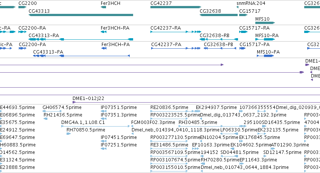Screen dimensions: 320x173
Task: Select the CG32638-PB label
Action: (218, 44)
